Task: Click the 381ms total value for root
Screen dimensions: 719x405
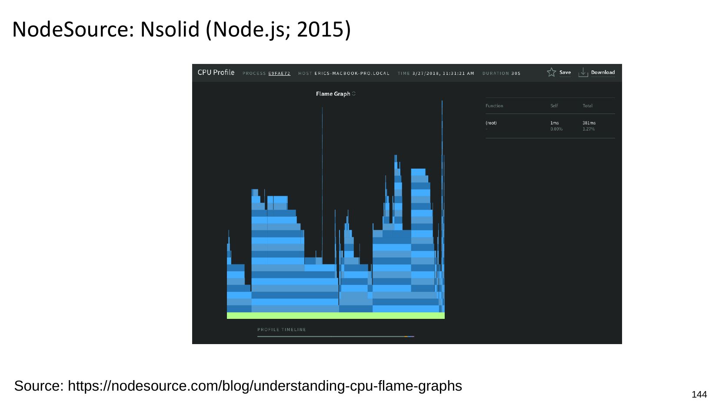Action: click(x=589, y=123)
